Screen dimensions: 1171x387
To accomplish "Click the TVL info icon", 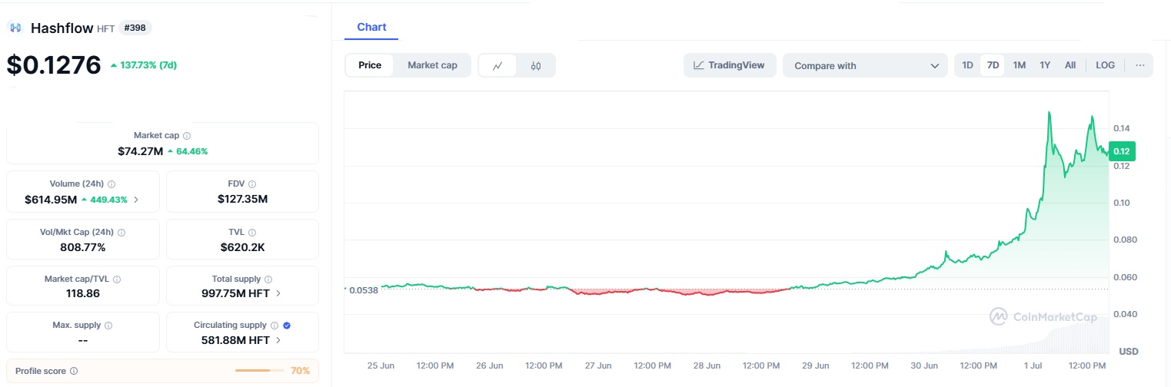I will coord(253,232).
